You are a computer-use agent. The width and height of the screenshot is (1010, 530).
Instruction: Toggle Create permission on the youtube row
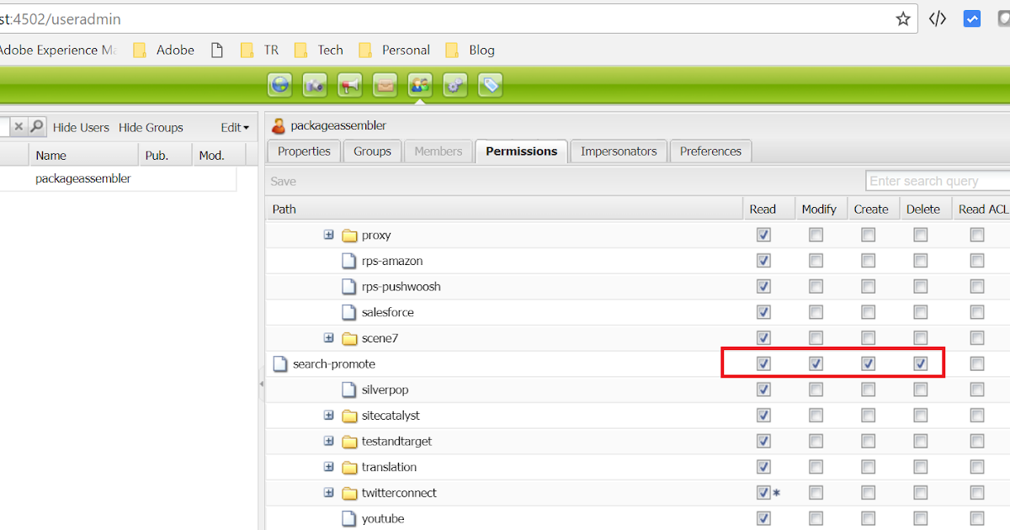868,518
